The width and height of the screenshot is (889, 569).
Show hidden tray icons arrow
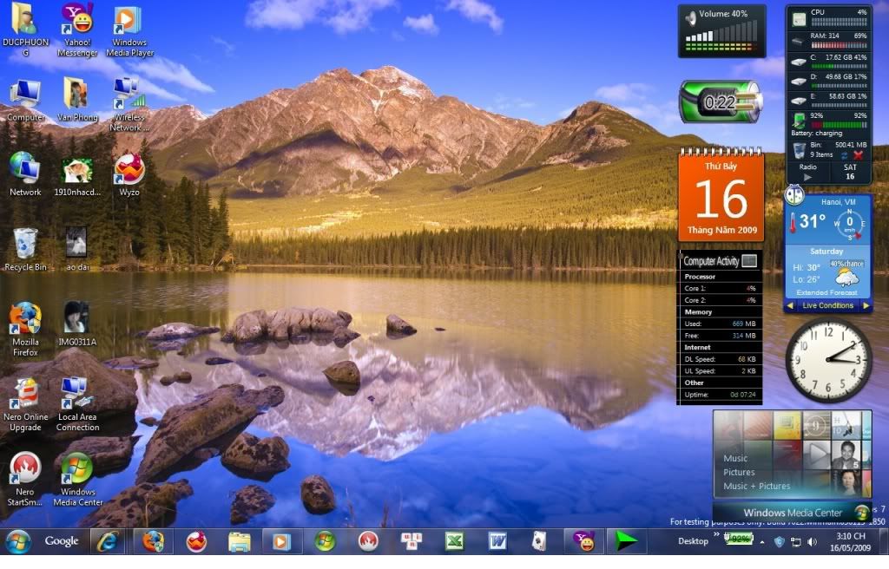pyautogui.click(x=762, y=542)
